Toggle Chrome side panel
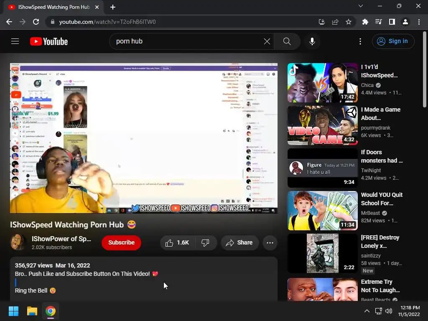Viewport: 428px width, 321px height. [392, 22]
